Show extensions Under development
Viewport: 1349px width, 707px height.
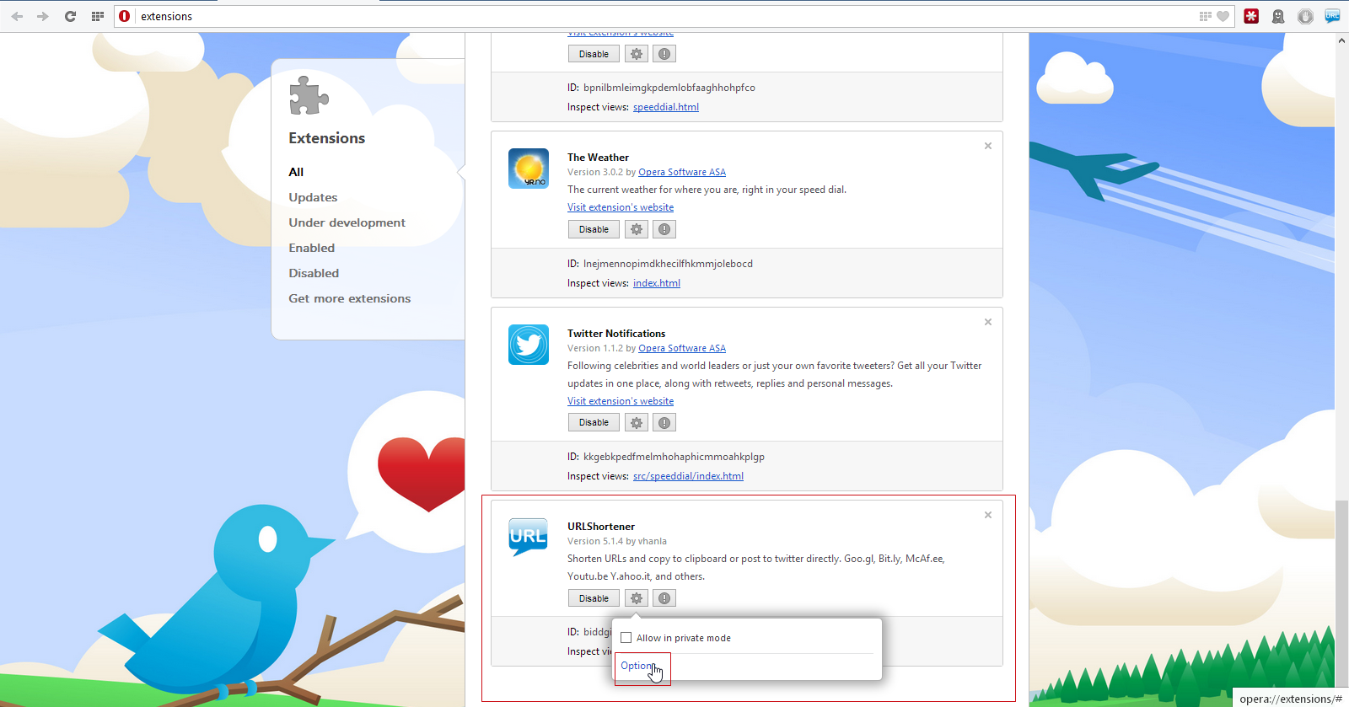point(347,222)
